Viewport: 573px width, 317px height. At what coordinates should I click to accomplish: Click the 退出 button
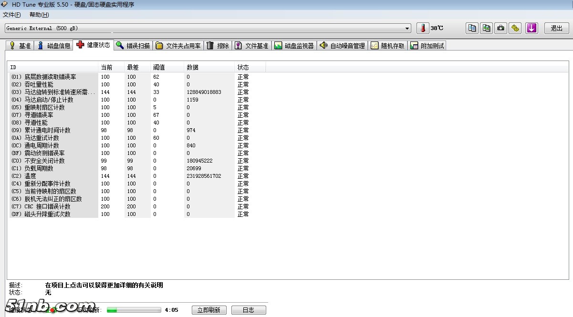pyautogui.click(x=556, y=28)
